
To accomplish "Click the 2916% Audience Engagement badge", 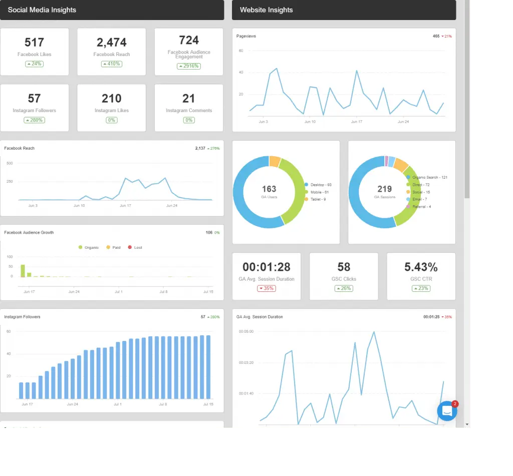I will click(x=189, y=66).
